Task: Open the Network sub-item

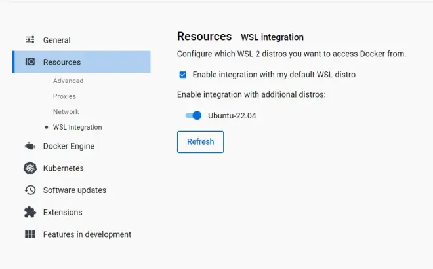Action: pyautogui.click(x=66, y=112)
